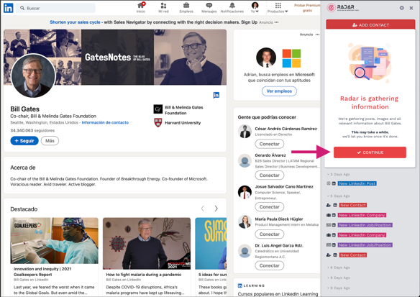
Task: Open Goalkeepers Report featured thumbnail
Action: pos(55,240)
